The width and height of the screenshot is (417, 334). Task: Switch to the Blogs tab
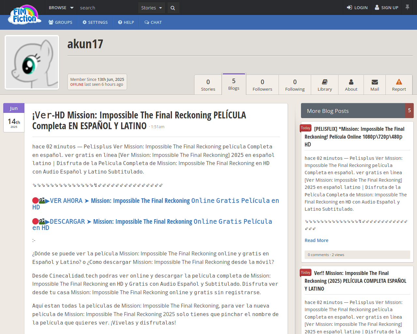(x=234, y=84)
